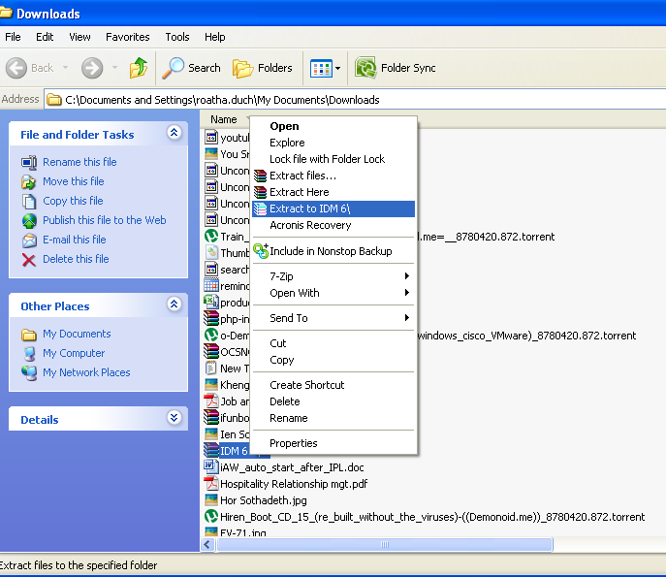Click the My Computer icon in Other Places
The image size is (666, 577).
click(29, 354)
